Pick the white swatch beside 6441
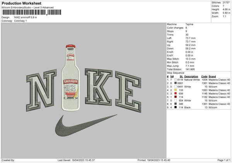This screenshot has width=232, height=163. (176, 86)
